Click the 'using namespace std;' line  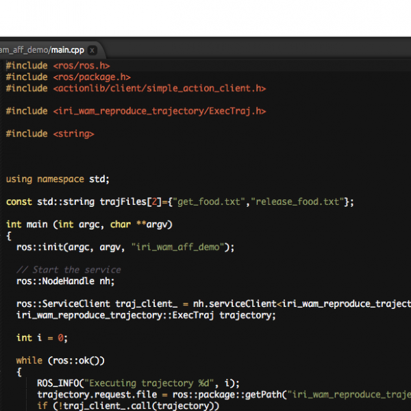tap(58, 179)
